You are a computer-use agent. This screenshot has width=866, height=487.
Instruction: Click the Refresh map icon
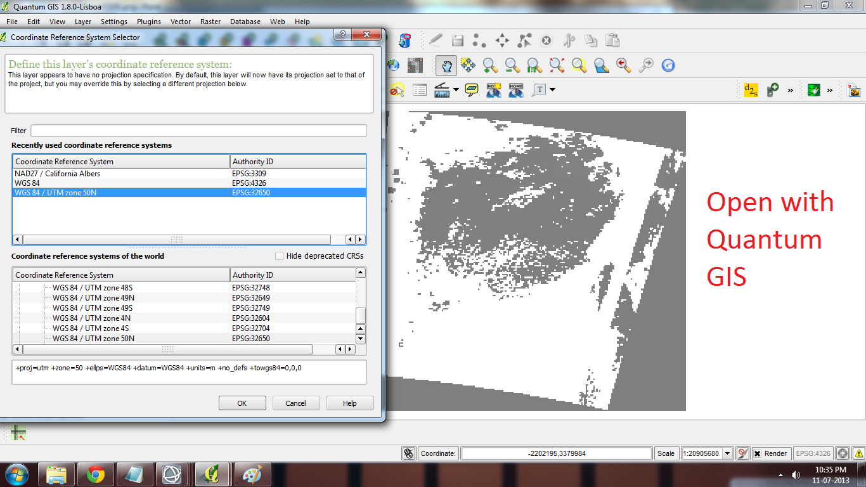coord(668,65)
